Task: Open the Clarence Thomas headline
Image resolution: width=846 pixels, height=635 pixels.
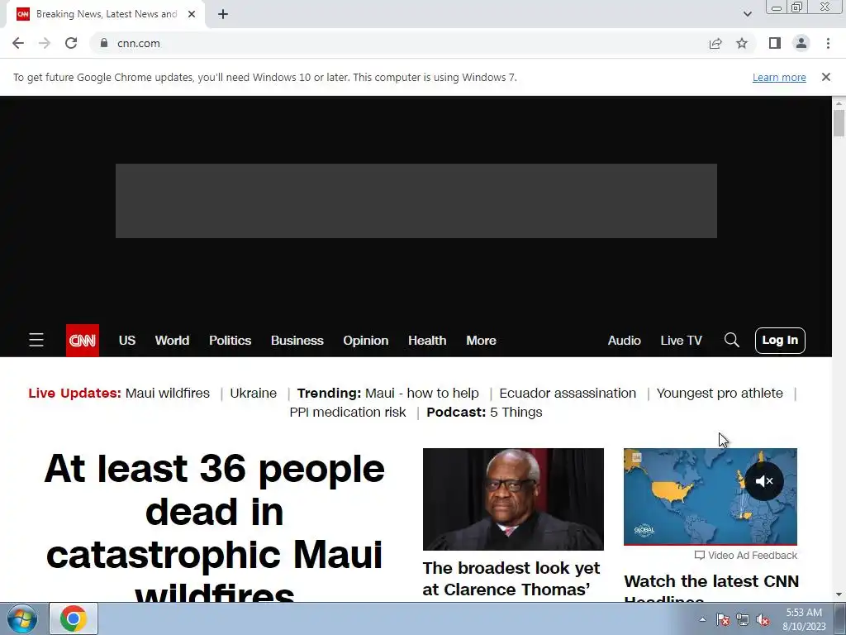Action: 511,579
